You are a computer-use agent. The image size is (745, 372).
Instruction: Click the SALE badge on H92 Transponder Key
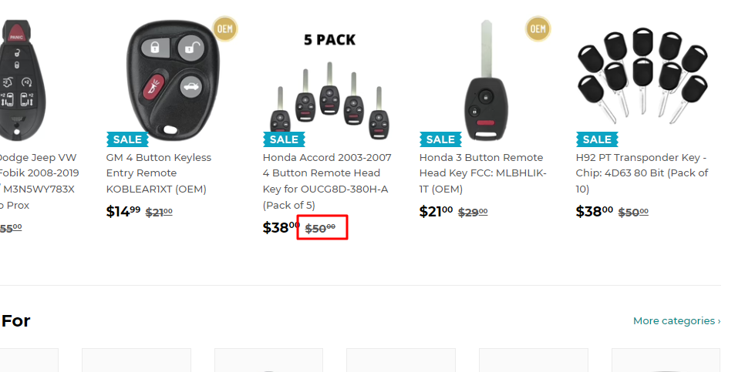click(597, 139)
